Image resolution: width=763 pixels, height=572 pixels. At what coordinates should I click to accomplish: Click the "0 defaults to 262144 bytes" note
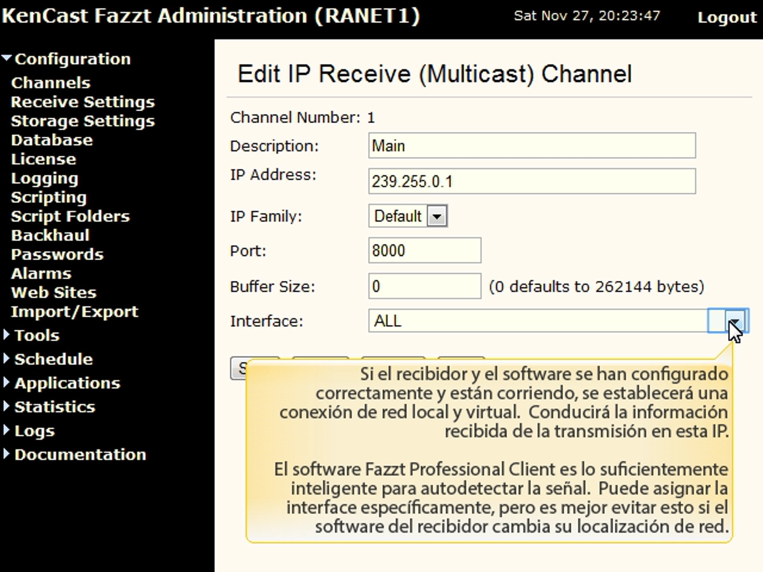597,287
